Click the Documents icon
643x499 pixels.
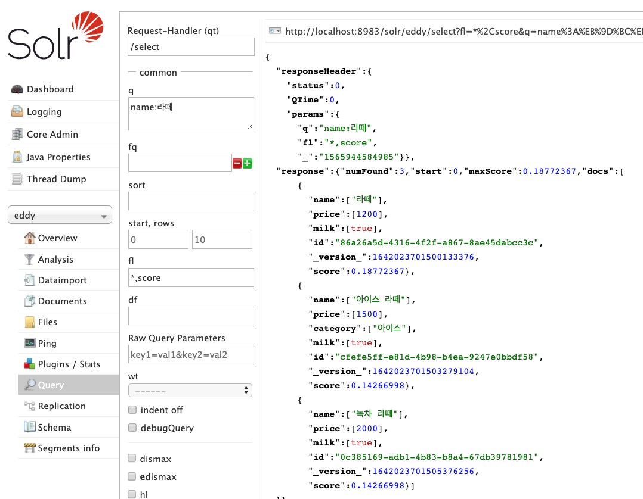pos(30,301)
